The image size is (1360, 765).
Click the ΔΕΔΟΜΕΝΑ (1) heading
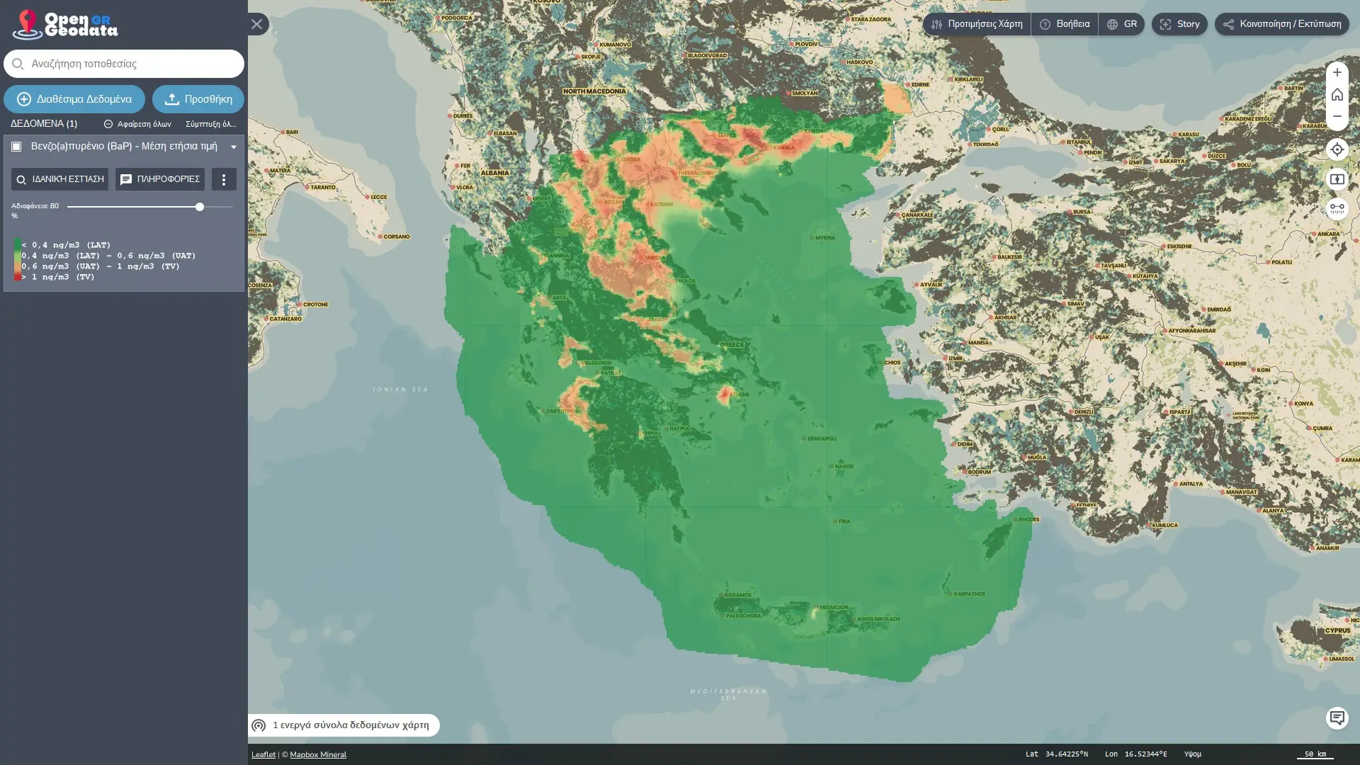coord(44,124)
